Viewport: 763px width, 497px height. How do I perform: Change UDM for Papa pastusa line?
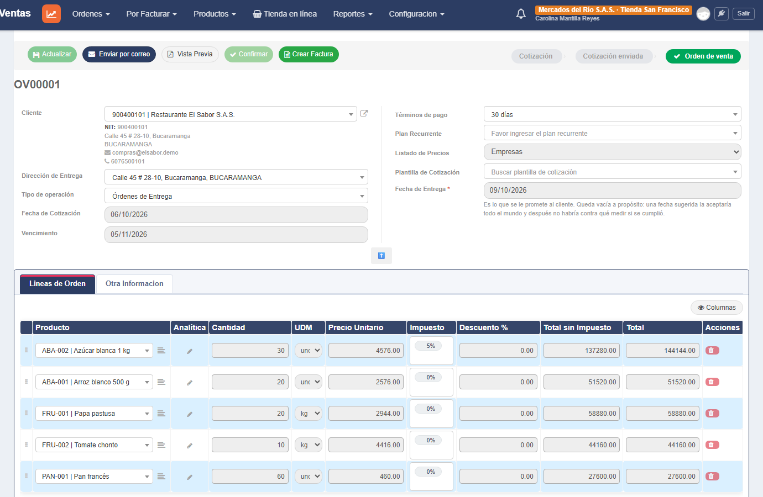[308, 414]
